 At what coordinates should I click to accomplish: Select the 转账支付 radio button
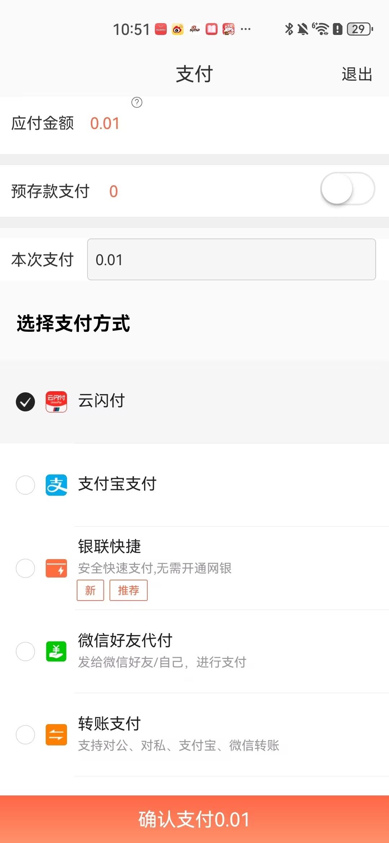(x=25, y=735)
